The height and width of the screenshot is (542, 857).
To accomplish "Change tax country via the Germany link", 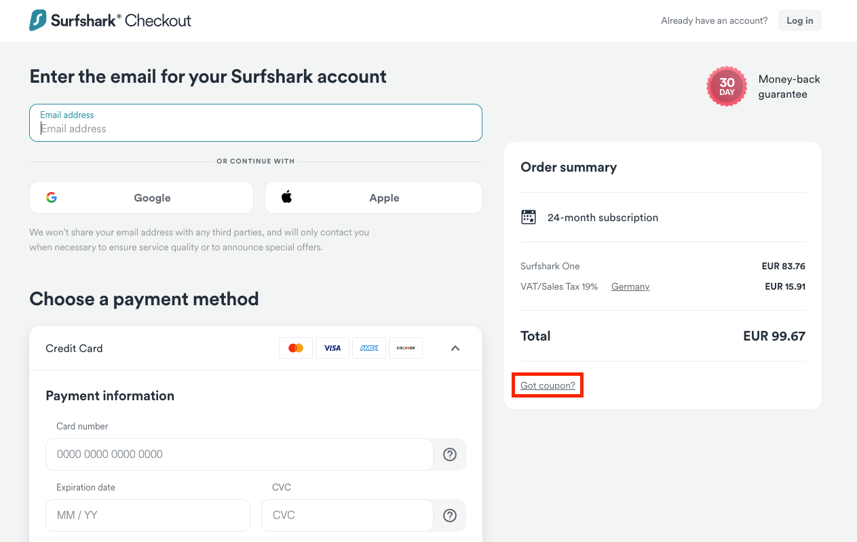I will [630, 286].
